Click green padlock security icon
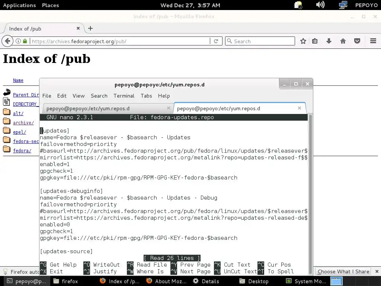This screenshot has height=286, width=381. click(x=25, y=41)
